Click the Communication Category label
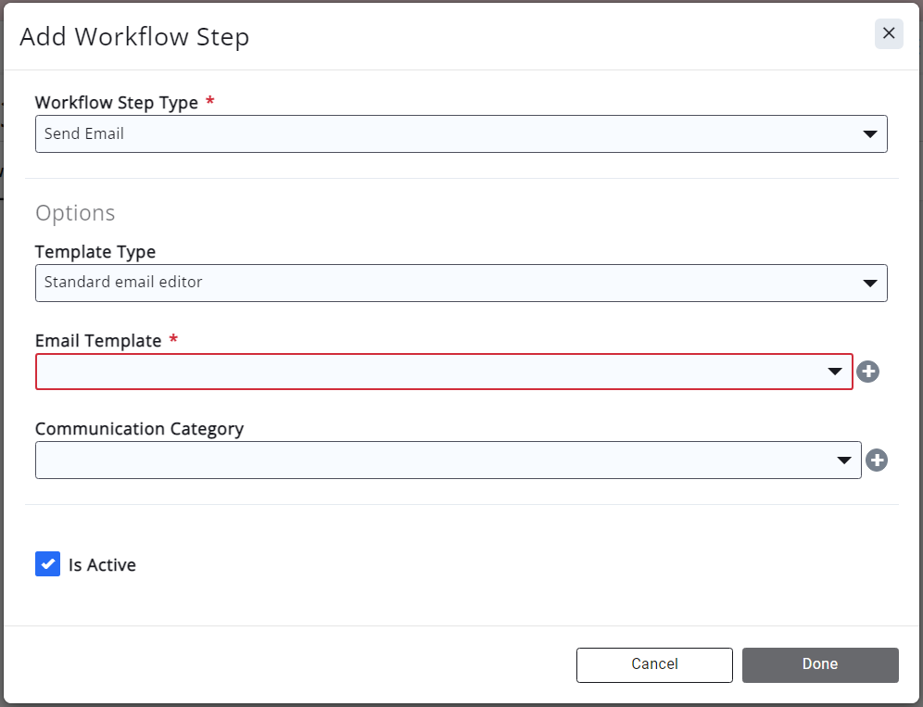The height and width of the screenshot is (707, 923). click(x=139, y=429)
